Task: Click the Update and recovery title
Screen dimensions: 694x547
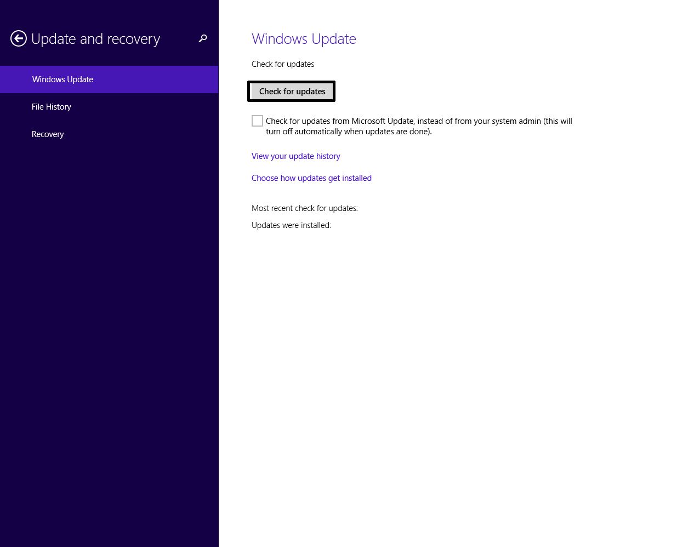Action: point(96,39)
